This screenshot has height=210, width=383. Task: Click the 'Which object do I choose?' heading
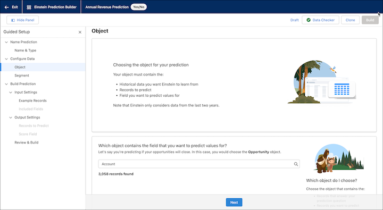[x=331, y=180]
